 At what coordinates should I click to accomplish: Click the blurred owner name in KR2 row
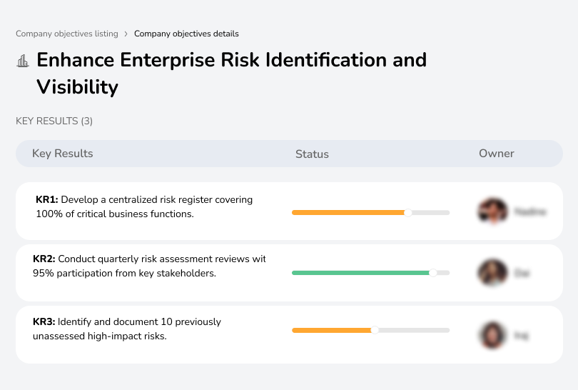[x=522, y=273]
